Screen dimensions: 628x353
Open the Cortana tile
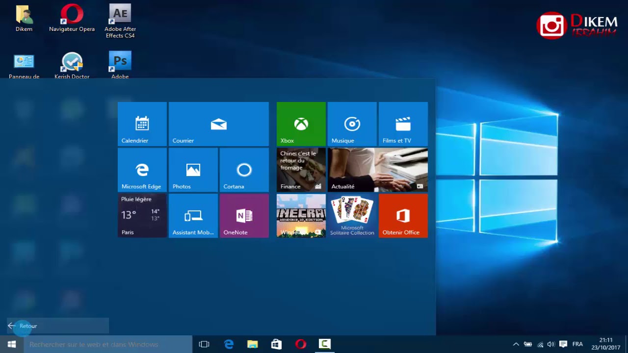(244, 170)
